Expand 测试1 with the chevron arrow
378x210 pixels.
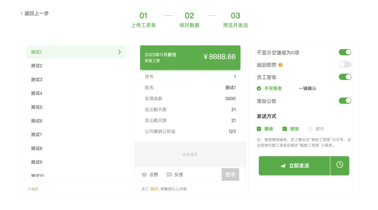coord(120,52)
